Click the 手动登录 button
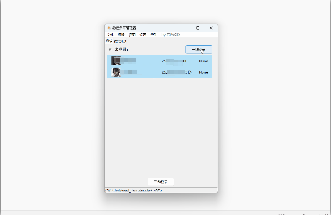Screen dimensions: 331x215 [161, 182]
